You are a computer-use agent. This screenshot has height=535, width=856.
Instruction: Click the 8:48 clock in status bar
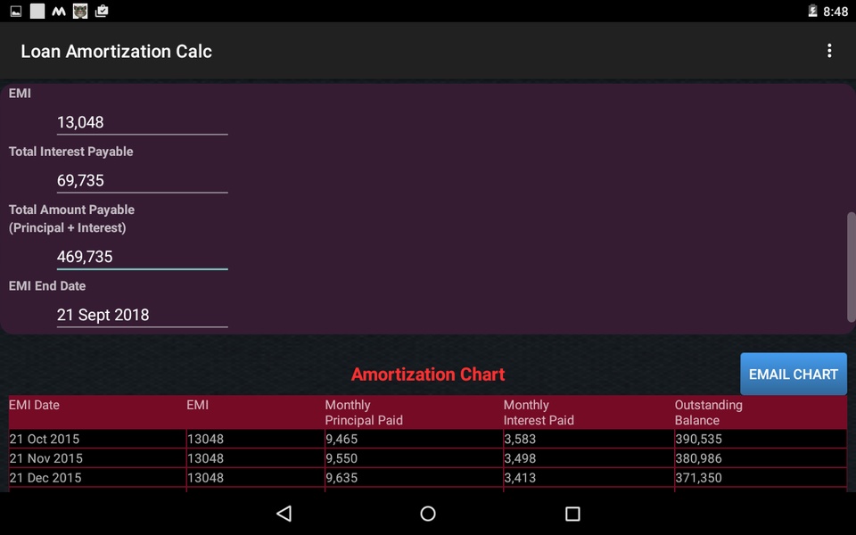835,12
